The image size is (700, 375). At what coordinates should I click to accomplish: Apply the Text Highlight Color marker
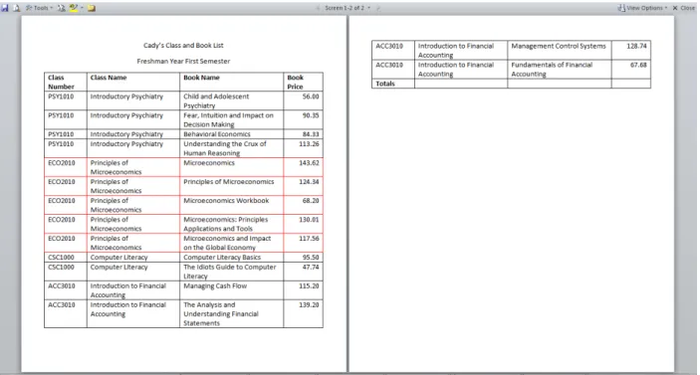(x=74, y=8)
